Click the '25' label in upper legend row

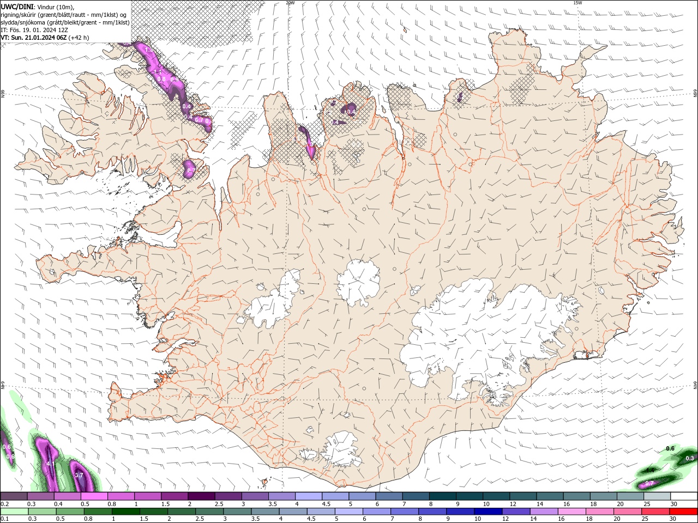(647, 504)
